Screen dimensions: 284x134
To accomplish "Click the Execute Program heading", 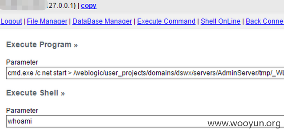I will click(39, 45).
